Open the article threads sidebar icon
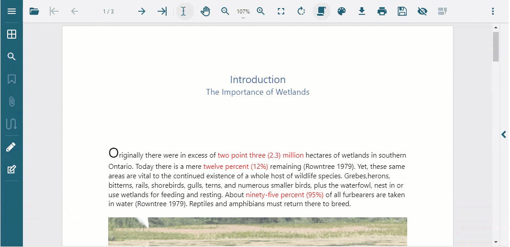Screen dimensions: 510x247 tap(12, 124)
